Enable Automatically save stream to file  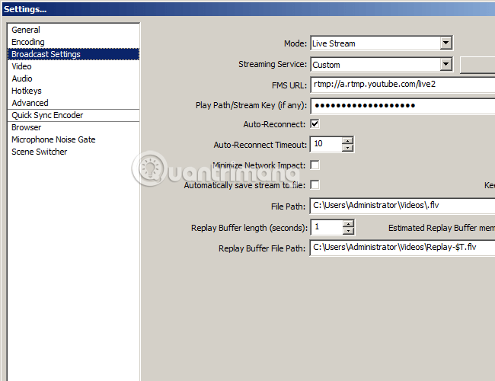[315, 185]
